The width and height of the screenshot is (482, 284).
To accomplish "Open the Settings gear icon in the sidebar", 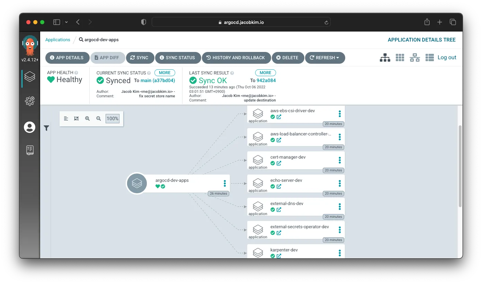I will [x=29, y=101].
